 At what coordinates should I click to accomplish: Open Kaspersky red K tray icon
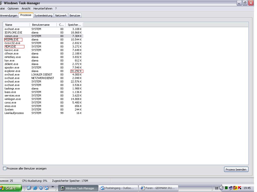tap(240, 188)
